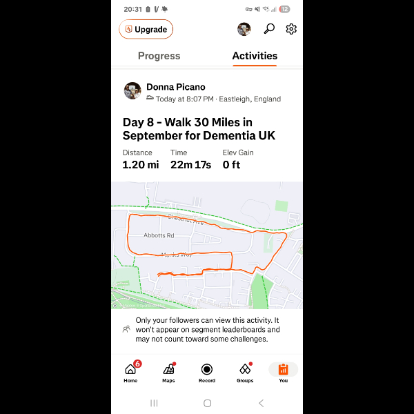This screenshot has height=414, width=414.
Task: Tap the 1.20 mi distance stat
Action: [x=141, y=165]
